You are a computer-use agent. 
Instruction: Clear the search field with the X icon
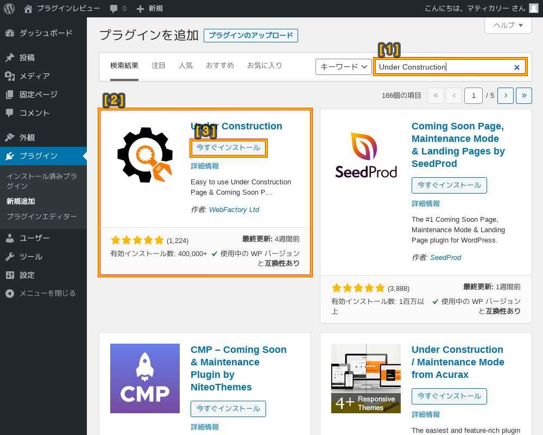click(x=517, y=67)
